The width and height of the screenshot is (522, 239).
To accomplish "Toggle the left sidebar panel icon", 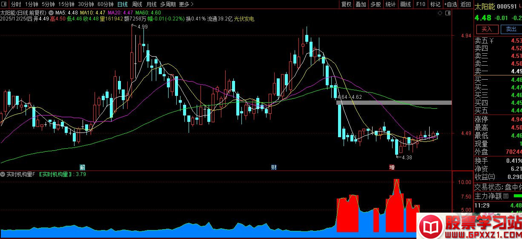I will pos(5,4).
